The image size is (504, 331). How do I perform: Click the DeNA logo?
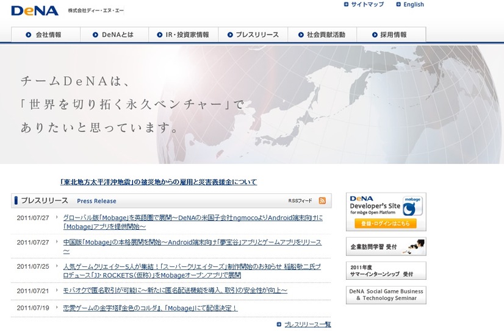(x=35, y=10)
